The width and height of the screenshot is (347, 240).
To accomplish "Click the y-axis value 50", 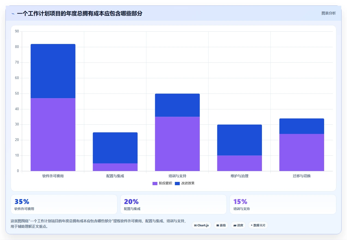I will coord(17,94).
